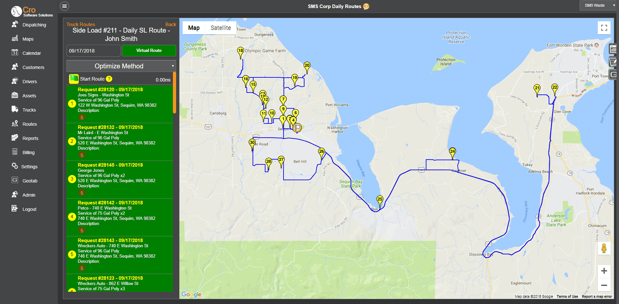Select Request #28120 Joes Signs stop
The width and height of the screenshot is (619, 304).
(120, 104)
